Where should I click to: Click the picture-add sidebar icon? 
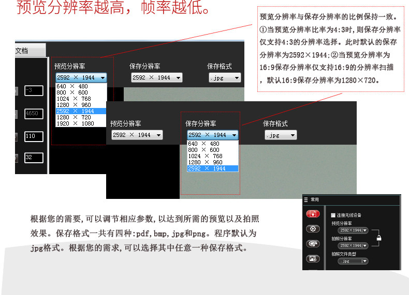click(313, 259)
